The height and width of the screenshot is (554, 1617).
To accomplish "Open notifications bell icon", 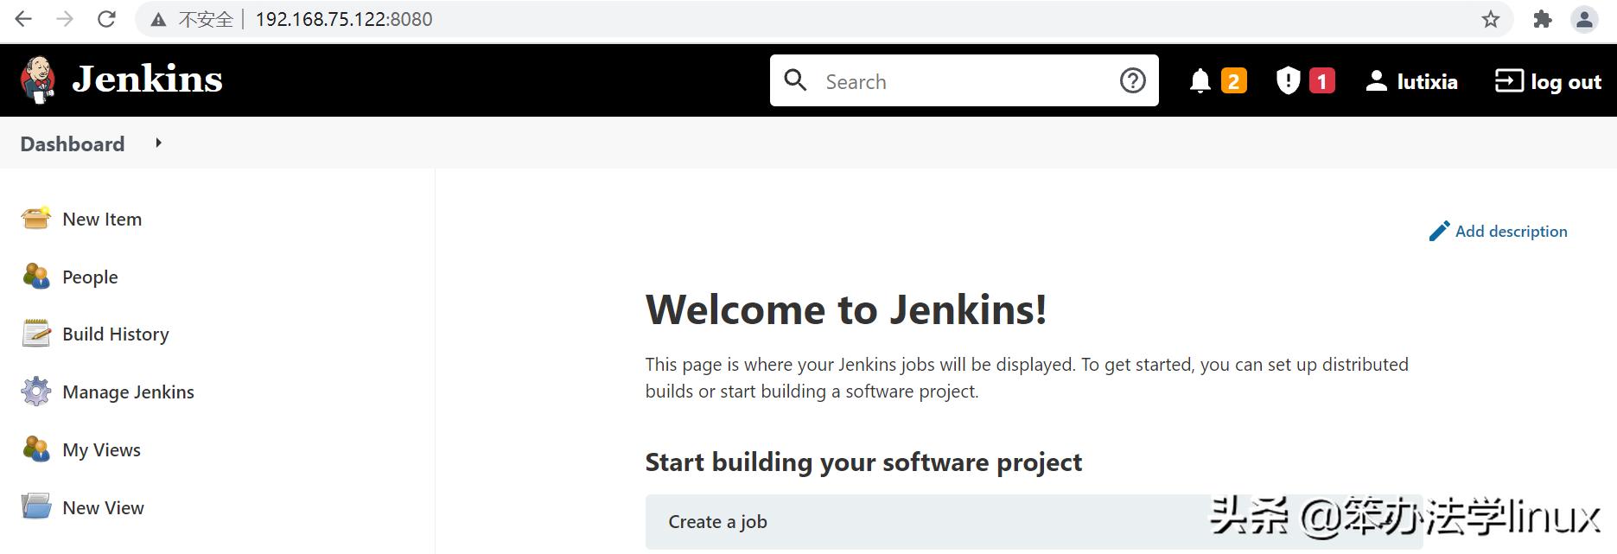I will coord(1200,81).
